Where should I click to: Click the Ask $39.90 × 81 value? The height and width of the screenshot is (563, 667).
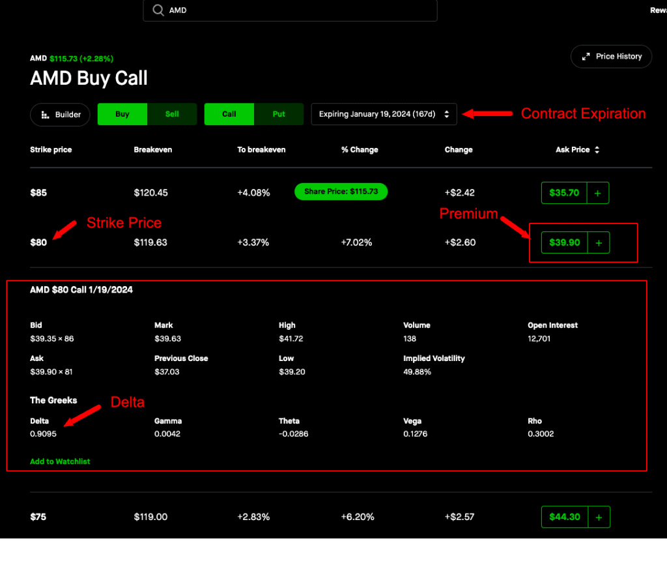pos(51,372)
